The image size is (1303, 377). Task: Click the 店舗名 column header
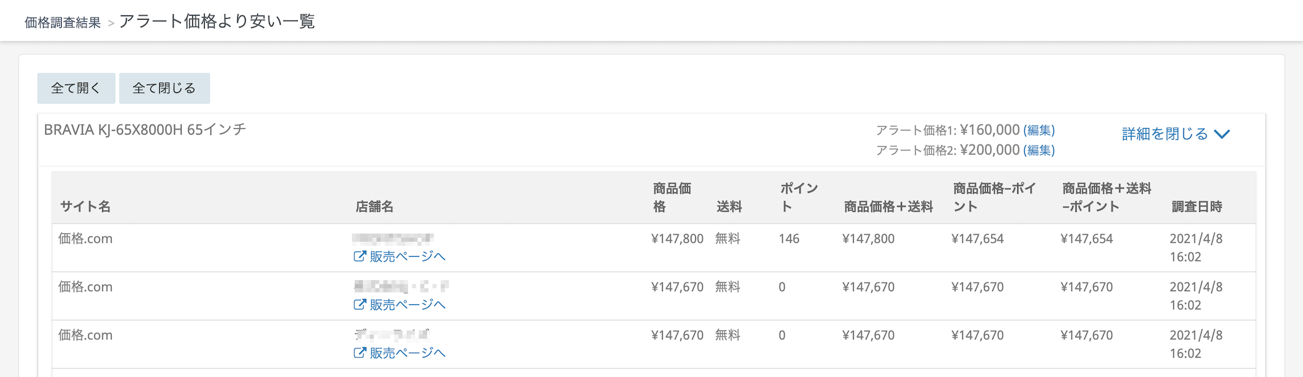click(374, 207)
